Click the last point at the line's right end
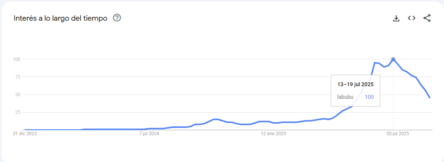This screenshot has width=444, height=162. [430, 98]
